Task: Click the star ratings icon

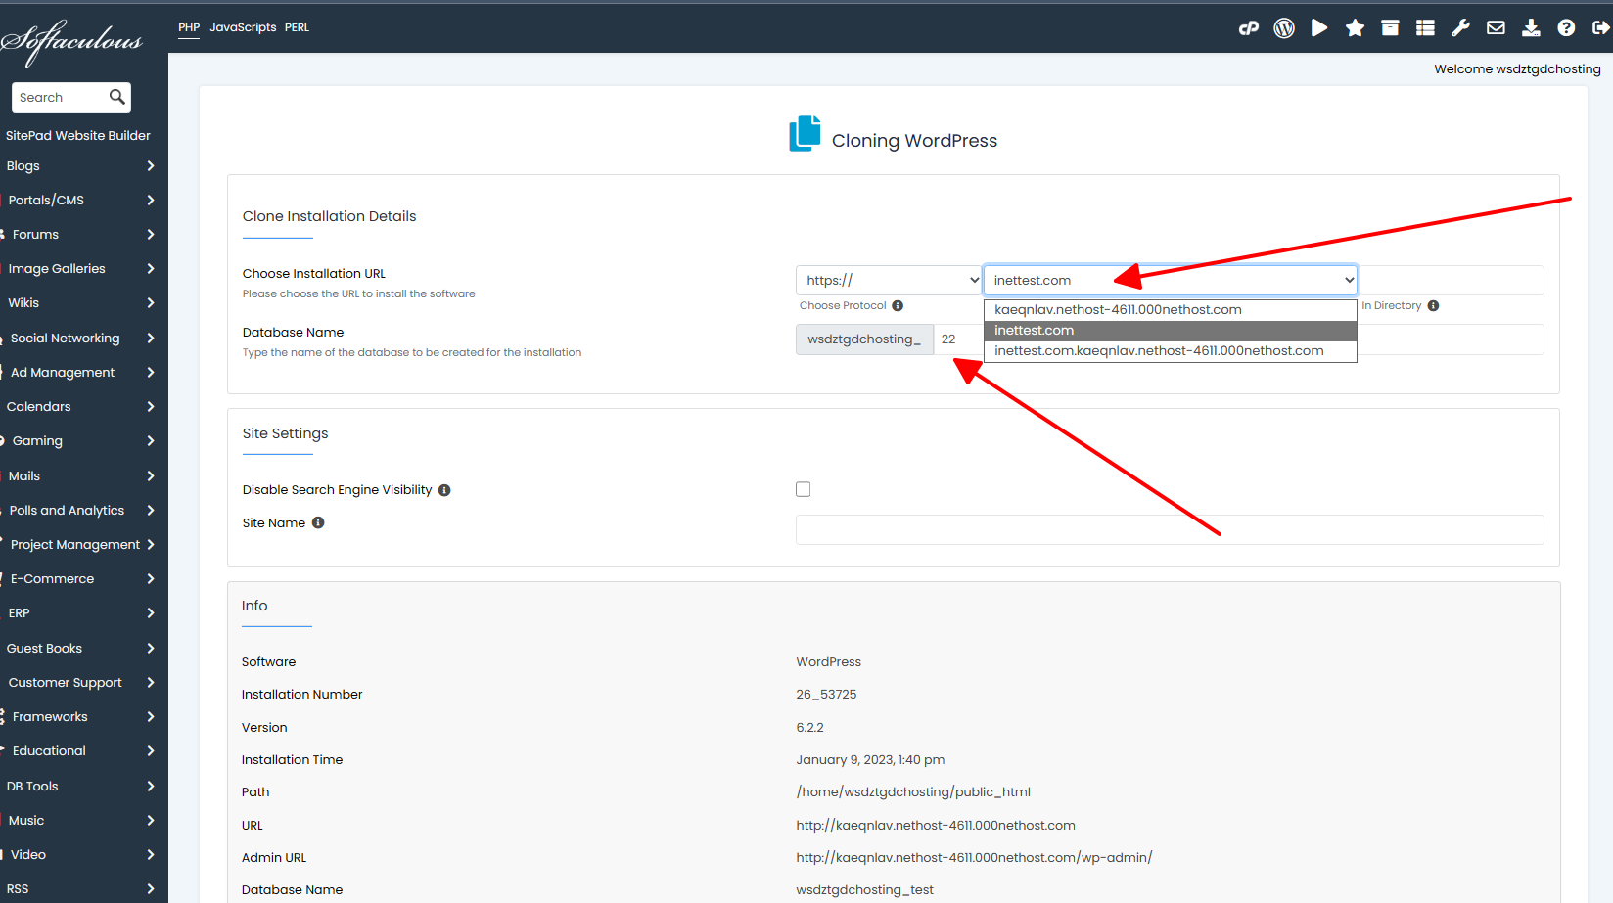Action: 1355,28
